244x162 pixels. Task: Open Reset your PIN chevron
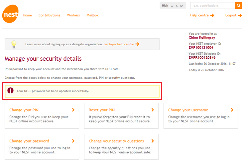coord(153,110)
